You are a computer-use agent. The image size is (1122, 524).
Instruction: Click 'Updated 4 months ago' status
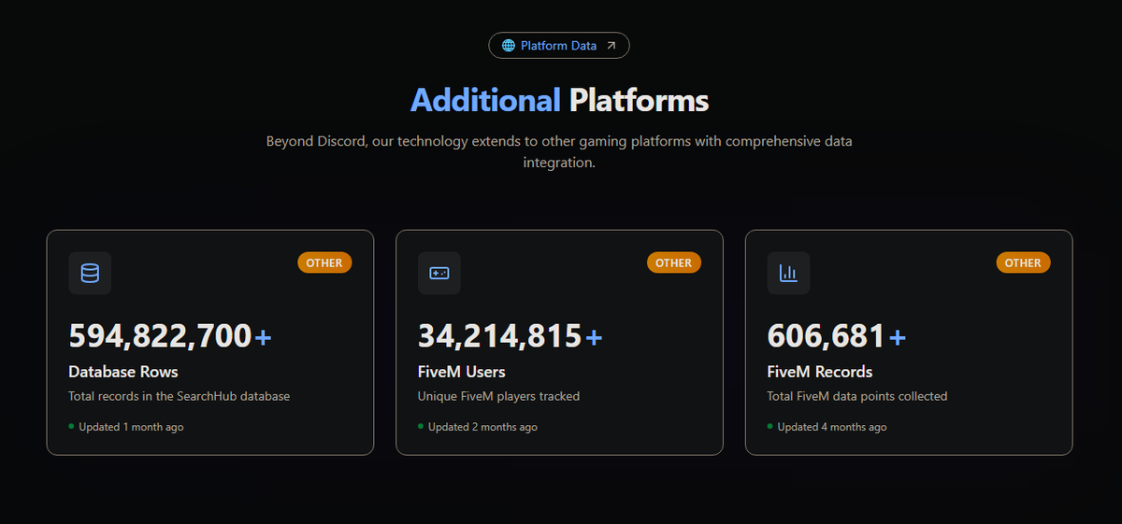click(827, 427)
